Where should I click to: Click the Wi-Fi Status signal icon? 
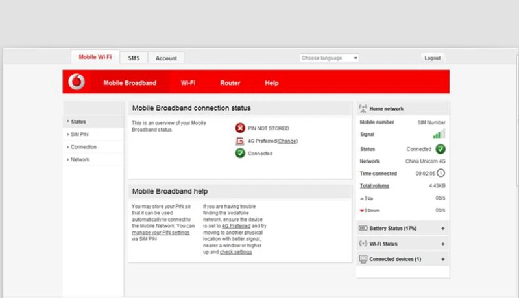point(363,244)
